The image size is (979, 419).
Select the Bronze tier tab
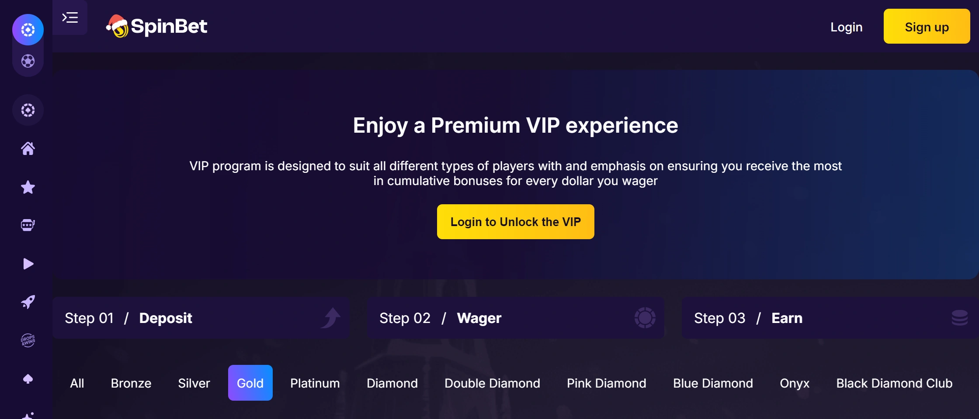coord(131,383)
